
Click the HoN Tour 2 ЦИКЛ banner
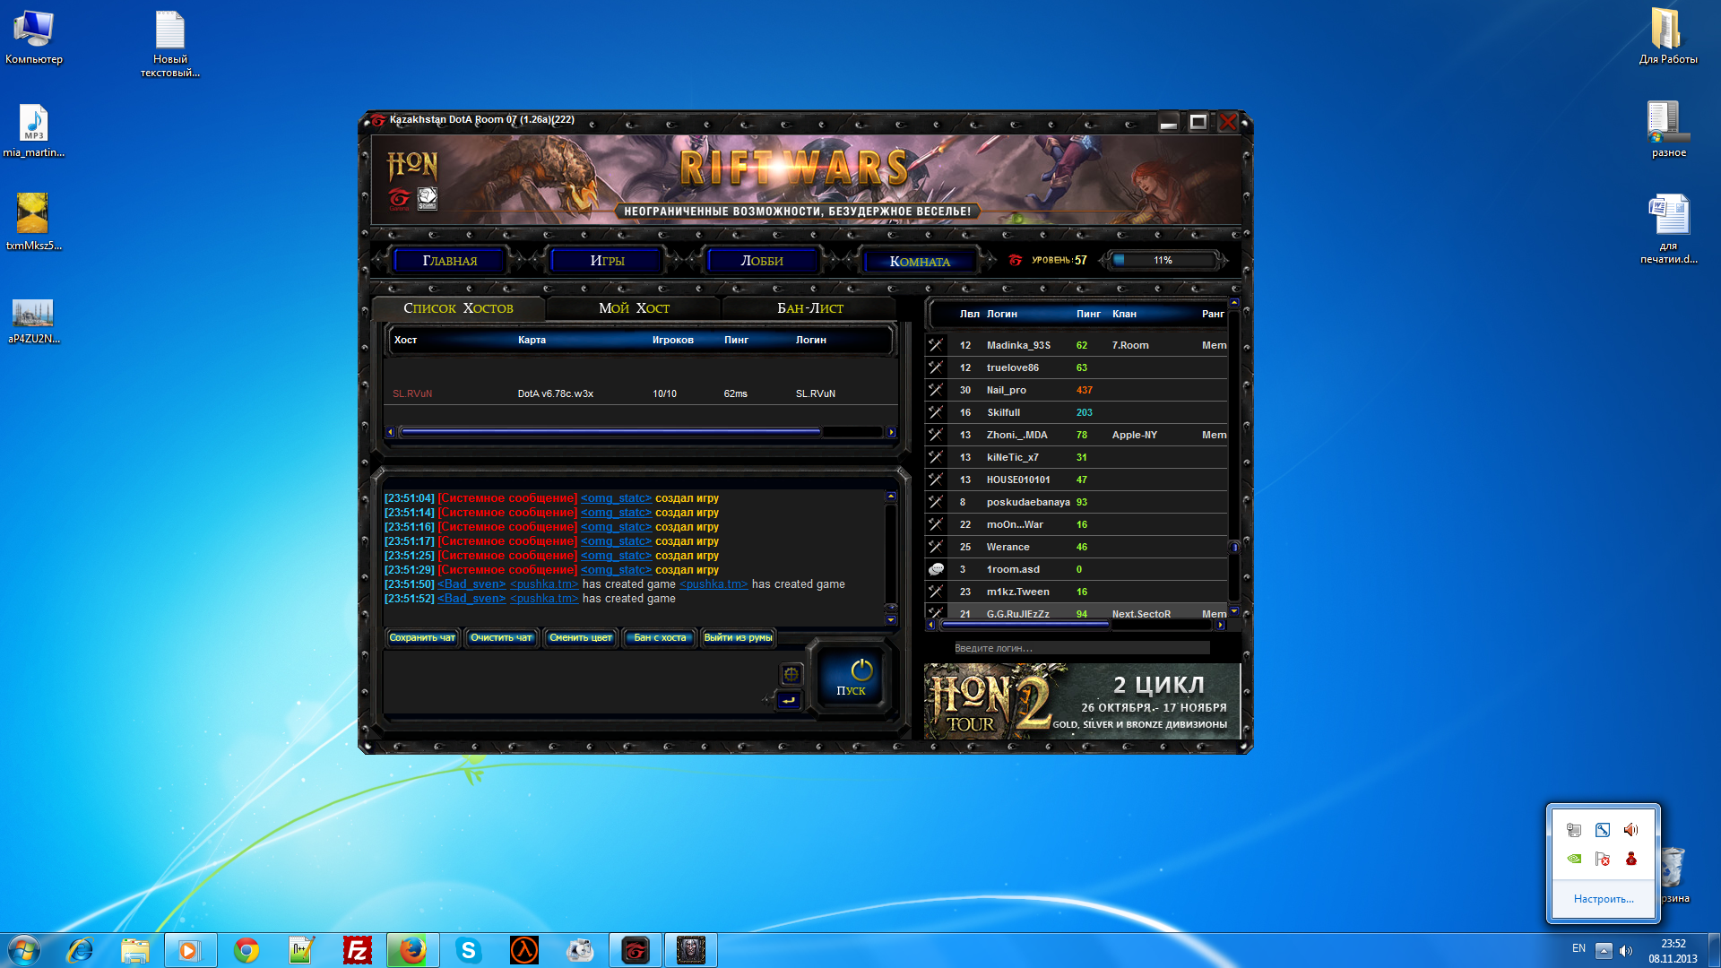(x=1082, y=701)
